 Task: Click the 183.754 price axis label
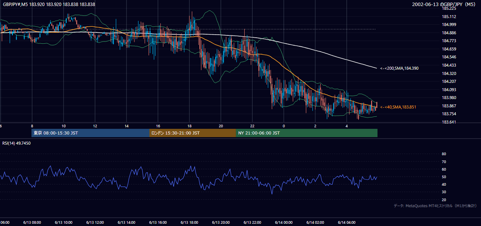coord(449,114)
